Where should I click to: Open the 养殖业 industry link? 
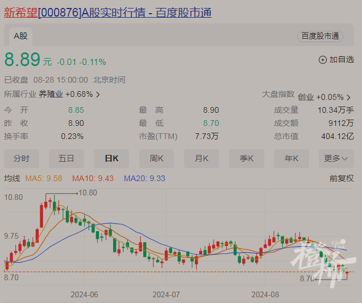pos(51,95)
